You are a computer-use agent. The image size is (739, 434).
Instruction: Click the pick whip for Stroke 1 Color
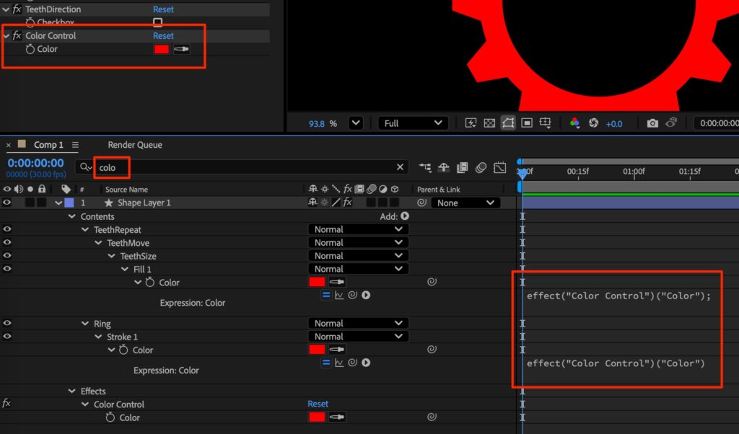point(432,350)
